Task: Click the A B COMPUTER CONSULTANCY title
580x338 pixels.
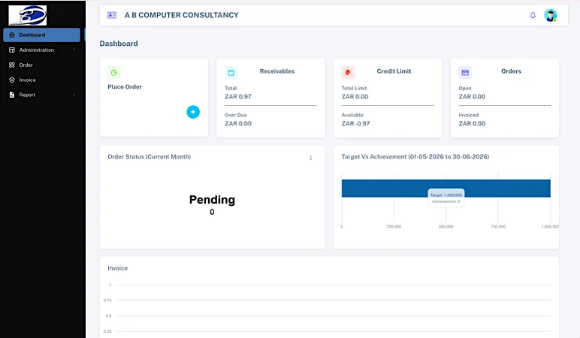Action: pyautogui.click(x=181, y=15)
